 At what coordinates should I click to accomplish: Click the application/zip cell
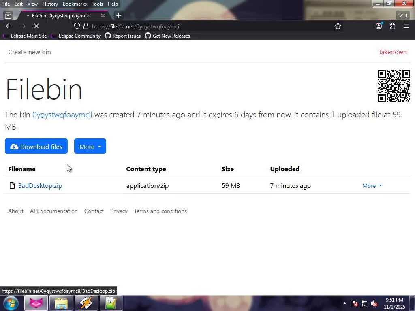point(148,186)
